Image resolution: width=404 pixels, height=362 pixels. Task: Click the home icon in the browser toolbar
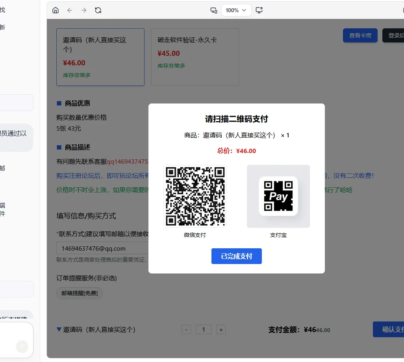click(x=56, y=10)
